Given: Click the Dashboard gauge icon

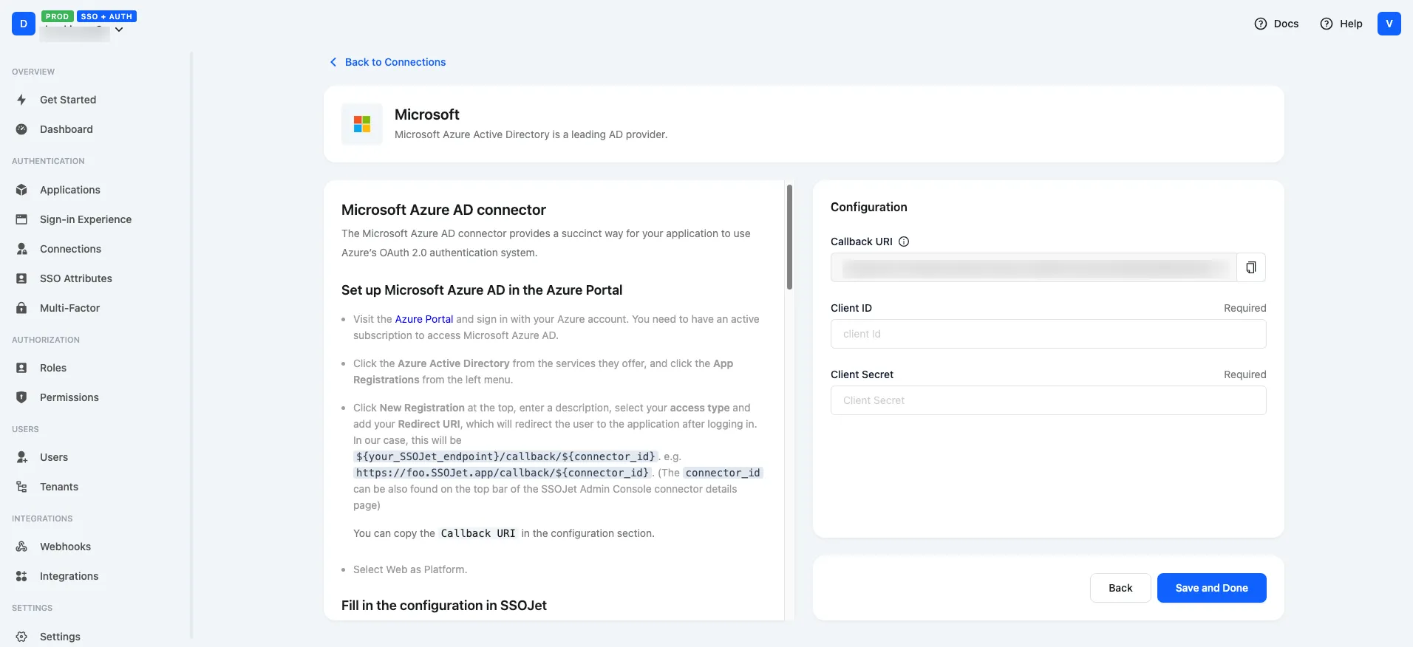Looking at the screenshot, I should pyautogui.click(x=21, y=129).
